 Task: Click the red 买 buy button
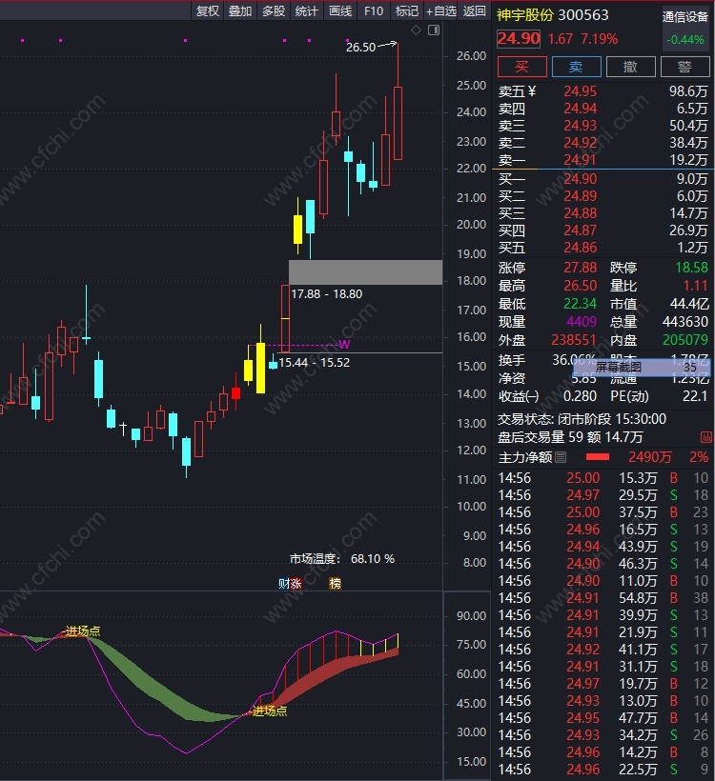tap(522, 67)
